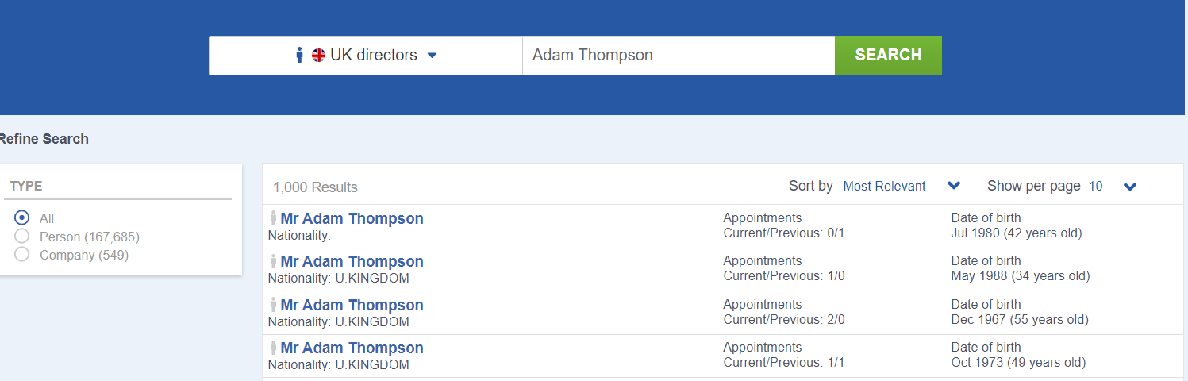Click the blue person icon beside UK directors
The height and width of the screenshot is (381, 1188).
coord(299,55)
